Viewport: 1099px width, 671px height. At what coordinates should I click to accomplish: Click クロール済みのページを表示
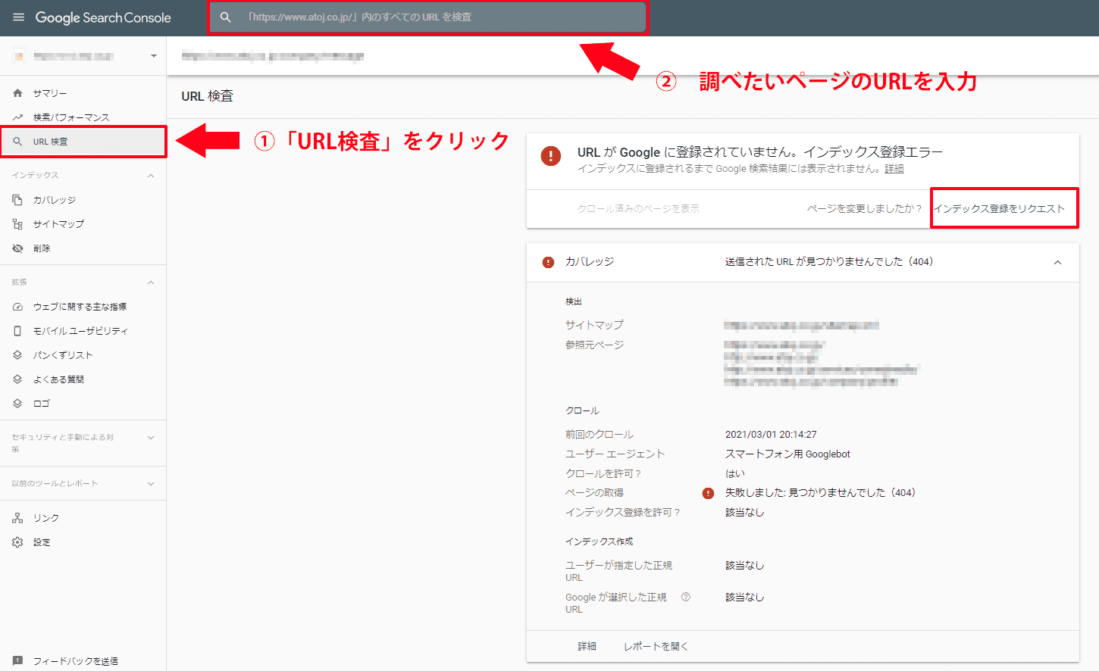pyautogui.click(x=638, y=208)
